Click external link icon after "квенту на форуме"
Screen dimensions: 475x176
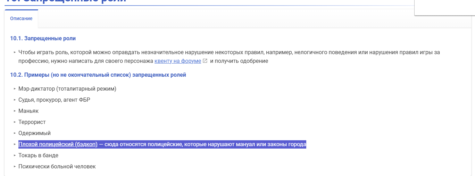[205, 61]
